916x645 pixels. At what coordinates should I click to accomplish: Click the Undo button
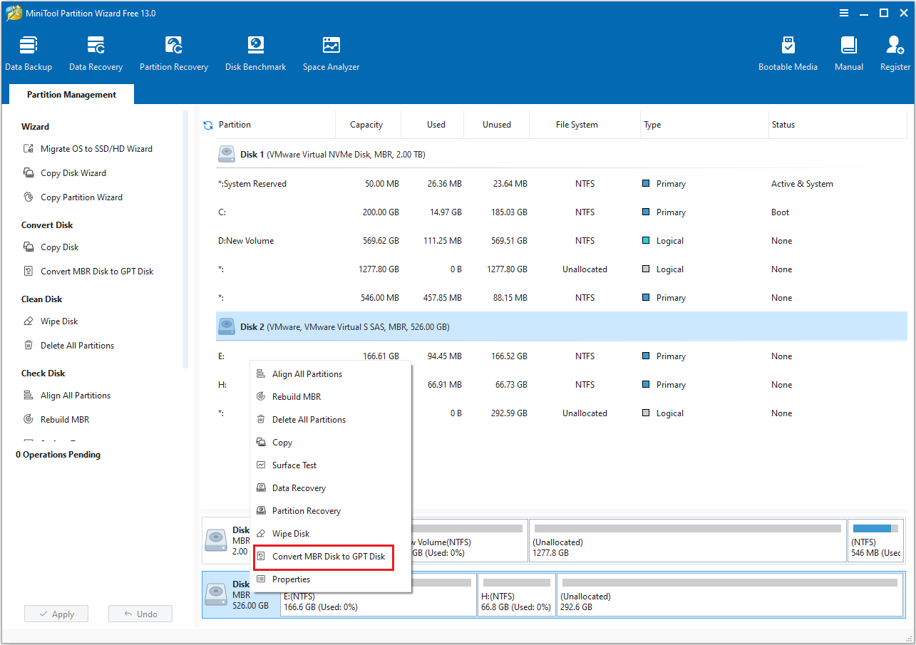[140, 613]
